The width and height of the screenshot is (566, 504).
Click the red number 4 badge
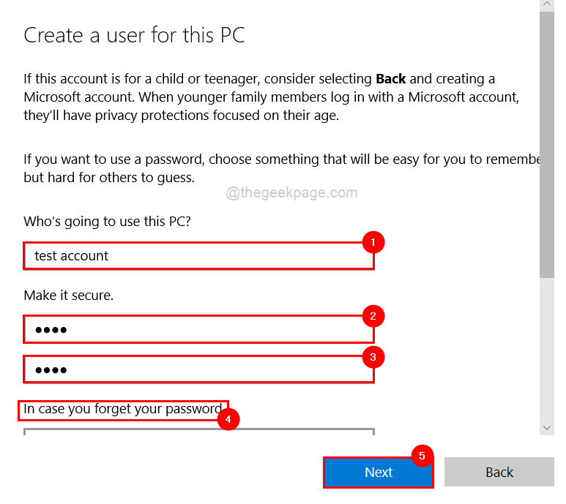pos(228,419)
